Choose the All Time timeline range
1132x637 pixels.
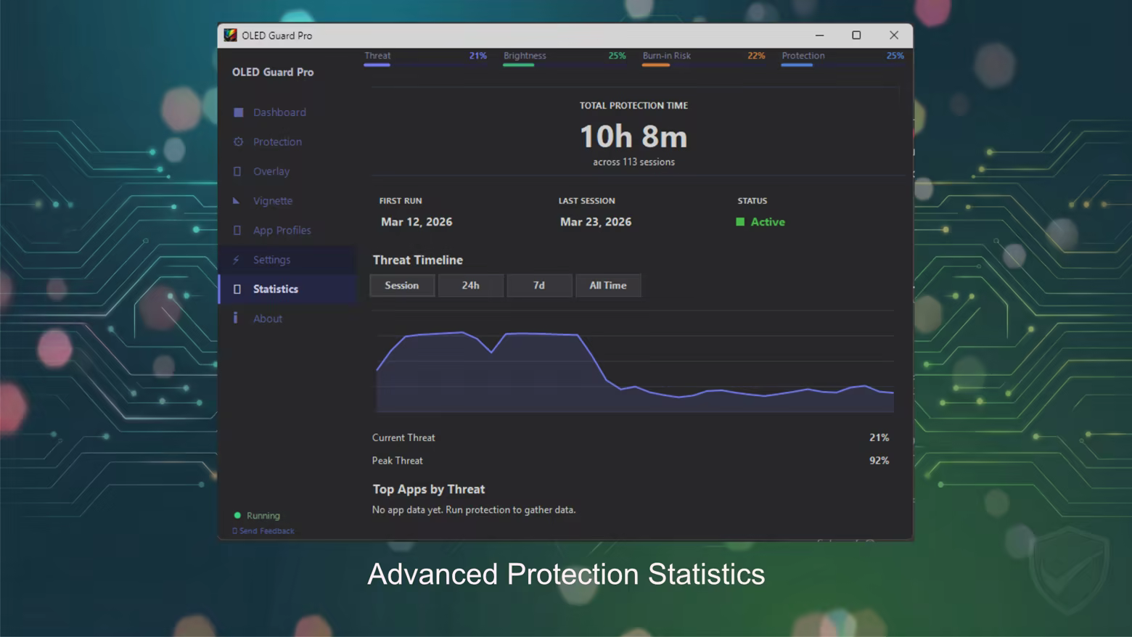point(608,286)
